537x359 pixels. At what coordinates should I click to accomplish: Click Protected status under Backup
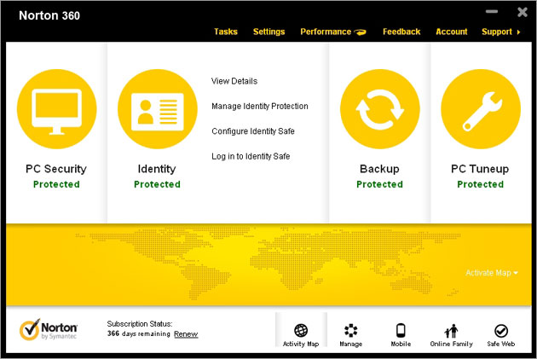pyautogui.click(x=379, y=184)
